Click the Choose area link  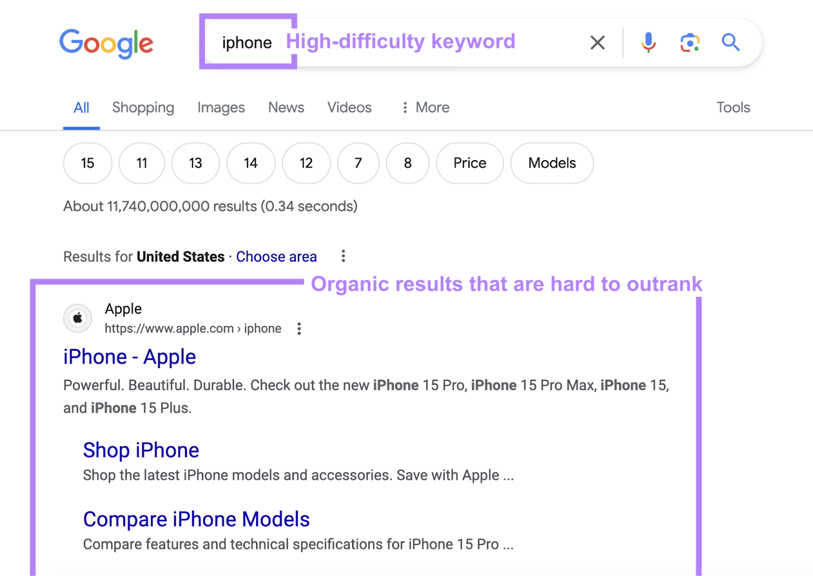click(276, 256)
